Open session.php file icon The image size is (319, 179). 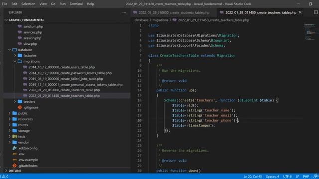click(x=20, y=38)
